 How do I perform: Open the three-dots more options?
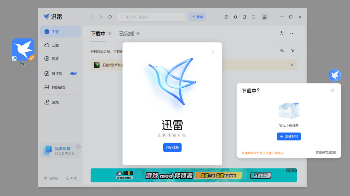click(x=292, y=33)
